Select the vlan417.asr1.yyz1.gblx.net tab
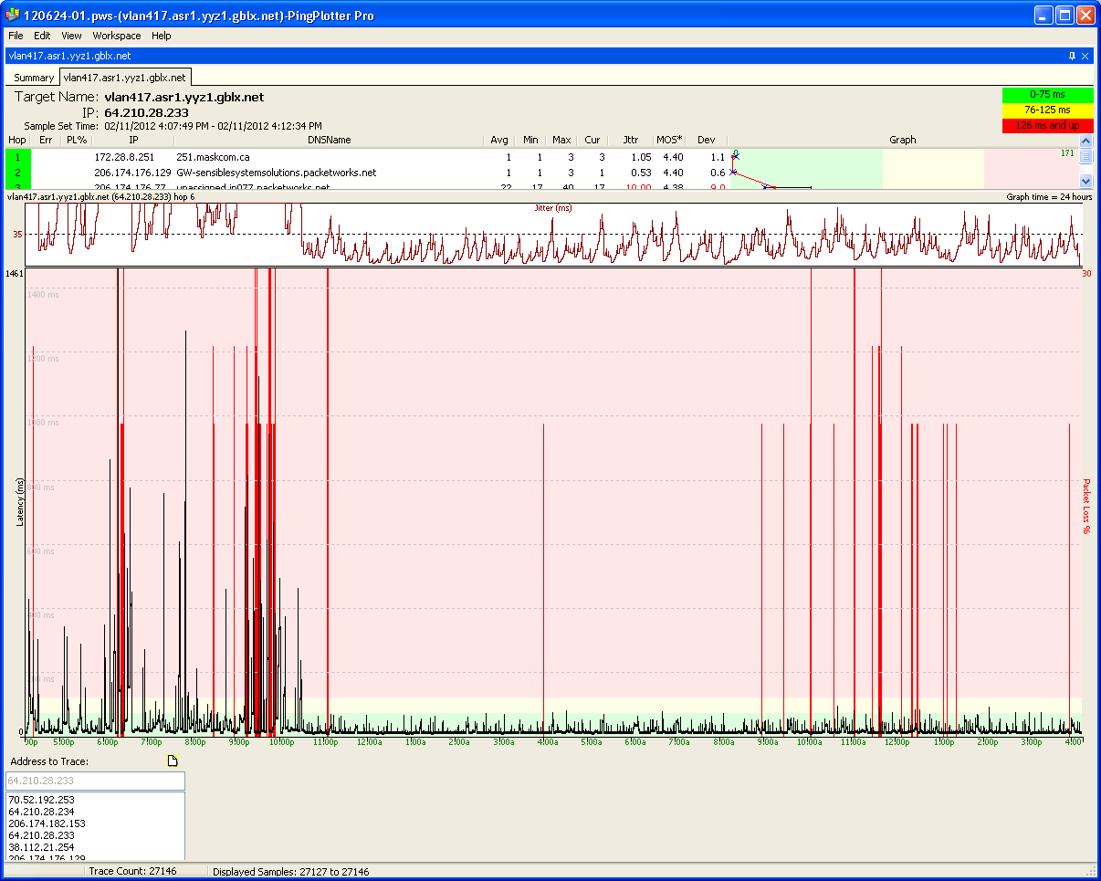Image resolution: width=1101 pixels, height=881 pixels. 125,78
